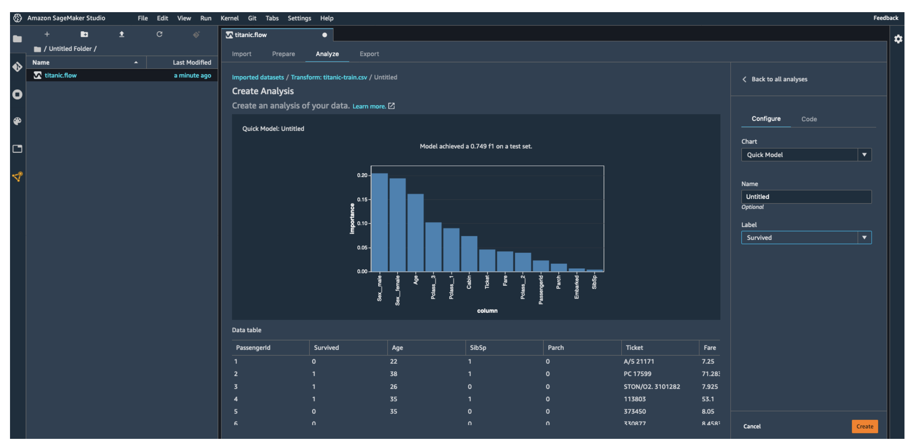Click the orange Create button
The width and height of the screenshot is (917, 446).
tap(864, 426)
